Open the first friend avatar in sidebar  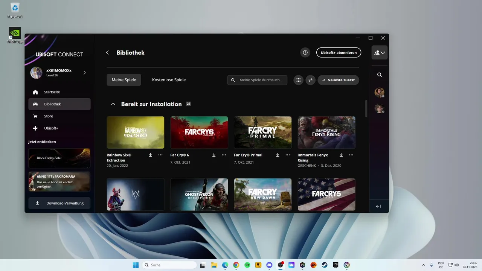click(379, 93)
